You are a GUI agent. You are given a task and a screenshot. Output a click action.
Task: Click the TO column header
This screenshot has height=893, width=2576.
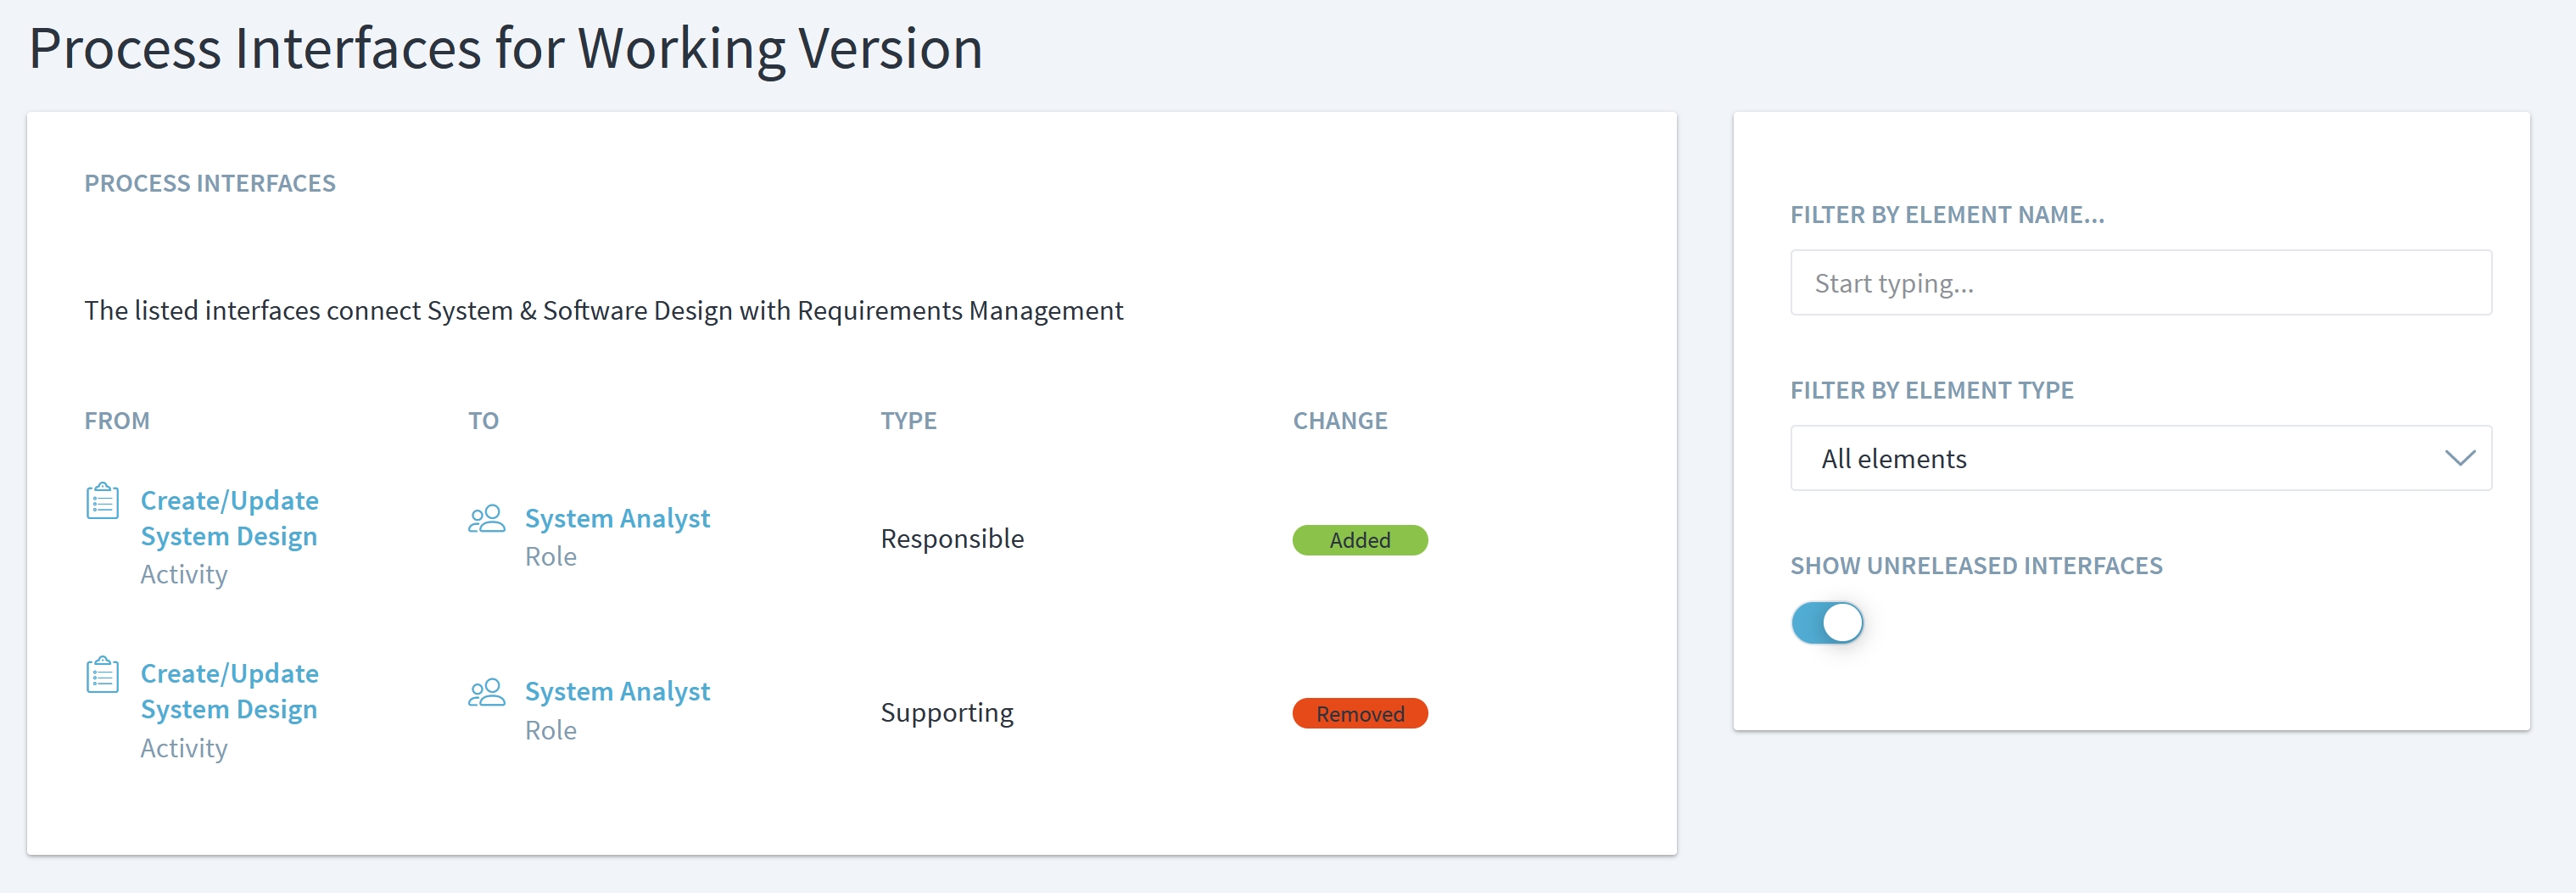[x=483, y=421]
